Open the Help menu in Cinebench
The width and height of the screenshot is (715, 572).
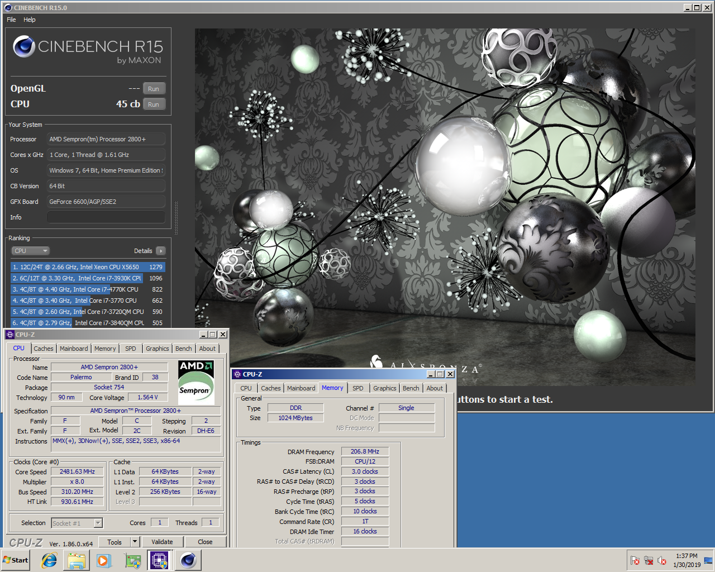[30, 20]
